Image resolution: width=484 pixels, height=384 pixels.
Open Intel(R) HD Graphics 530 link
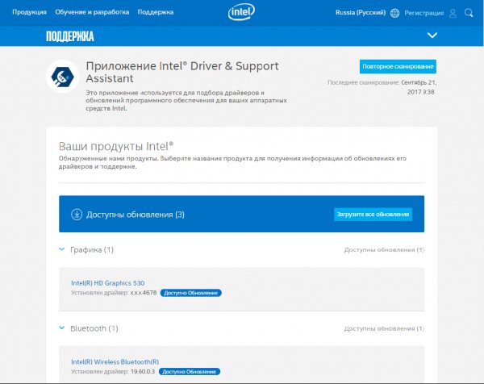(x=108, y=283)
